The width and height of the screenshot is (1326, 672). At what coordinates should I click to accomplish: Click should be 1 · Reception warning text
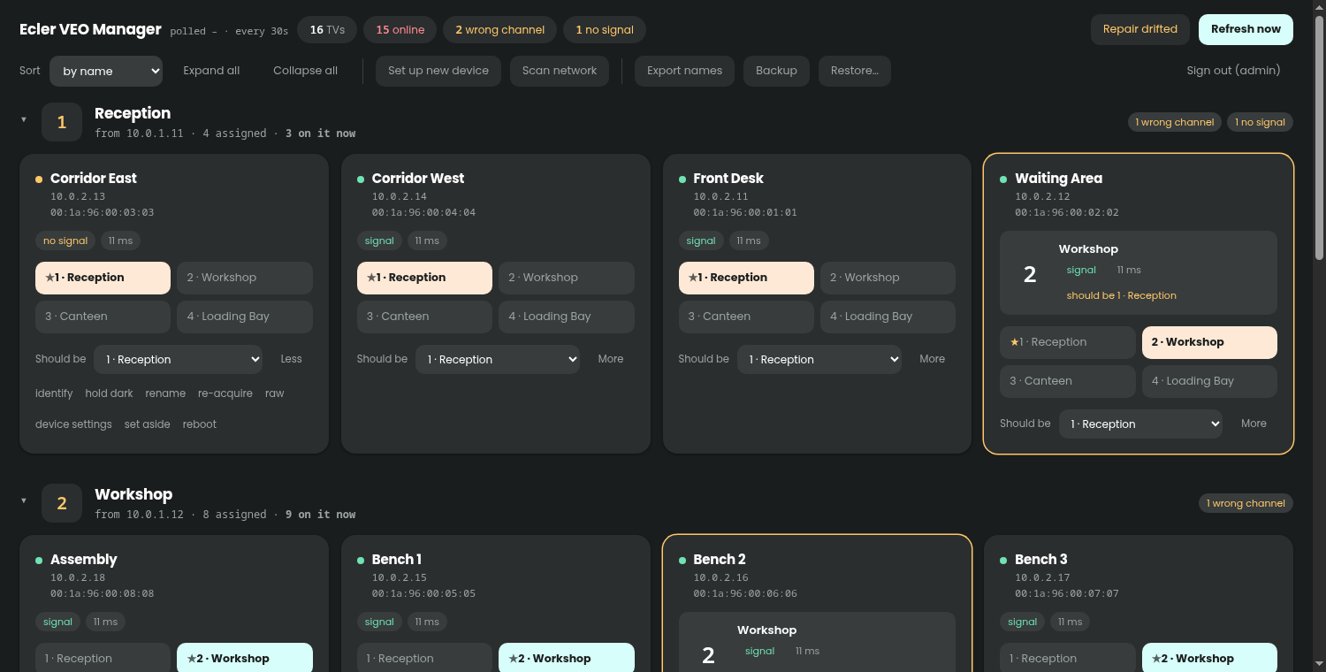pos(1121,295)
